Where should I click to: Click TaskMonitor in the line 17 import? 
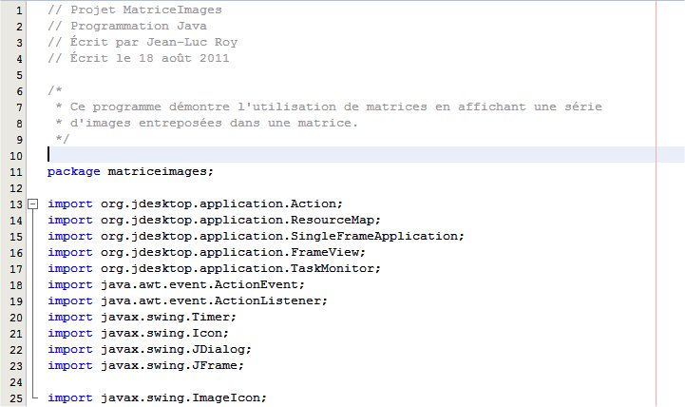332,268
